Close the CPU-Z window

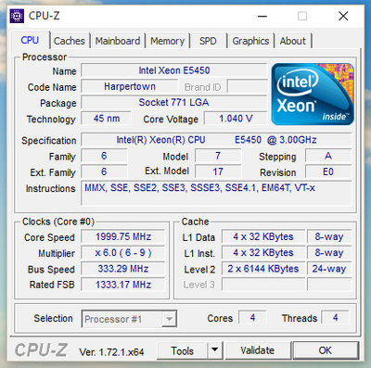(343, 16)
